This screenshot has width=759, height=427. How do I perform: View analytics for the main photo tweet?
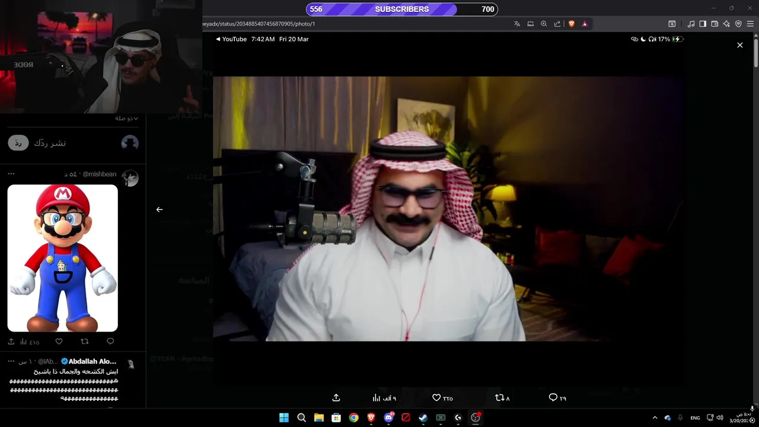(384, 398)
